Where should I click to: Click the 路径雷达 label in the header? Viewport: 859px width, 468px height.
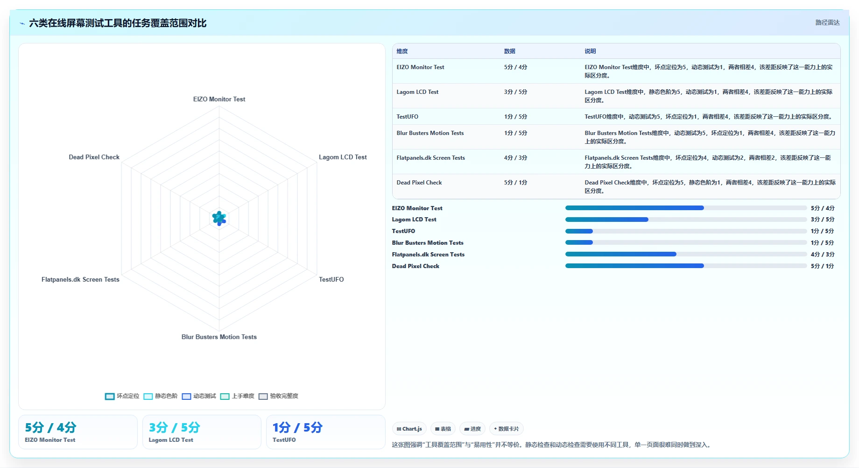coord(827,22)
